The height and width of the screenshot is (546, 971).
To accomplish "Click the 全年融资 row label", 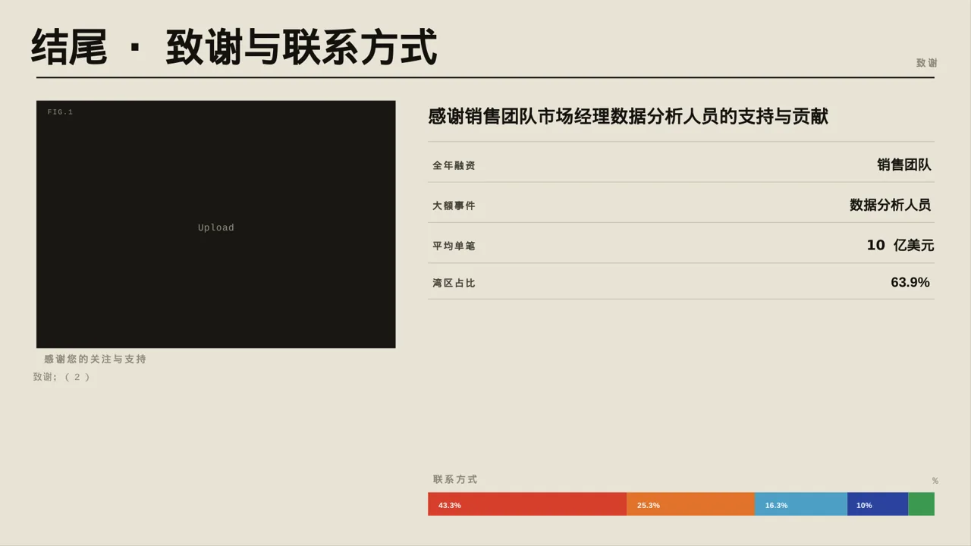I will click(x=454, y=165).
